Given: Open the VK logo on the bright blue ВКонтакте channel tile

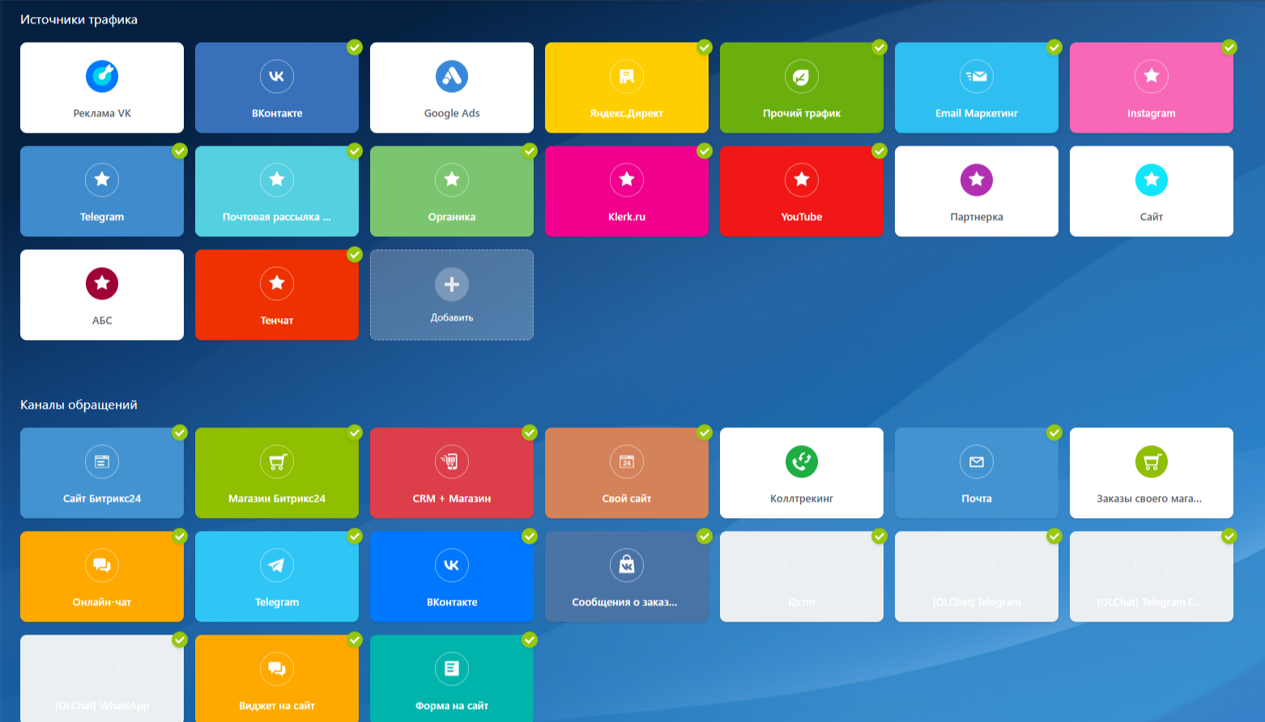Looking at the screenshot, I should click(452, 565).
